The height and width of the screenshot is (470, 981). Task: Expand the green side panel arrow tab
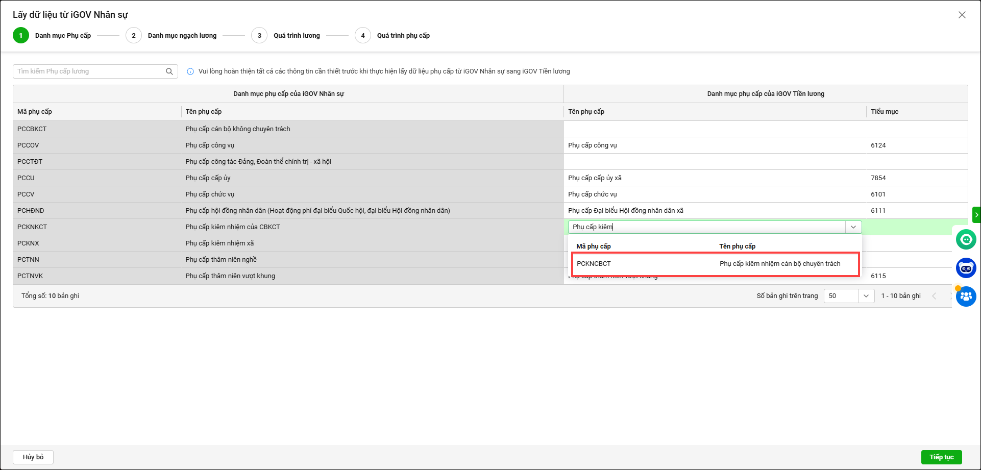[x=976, y=215]
